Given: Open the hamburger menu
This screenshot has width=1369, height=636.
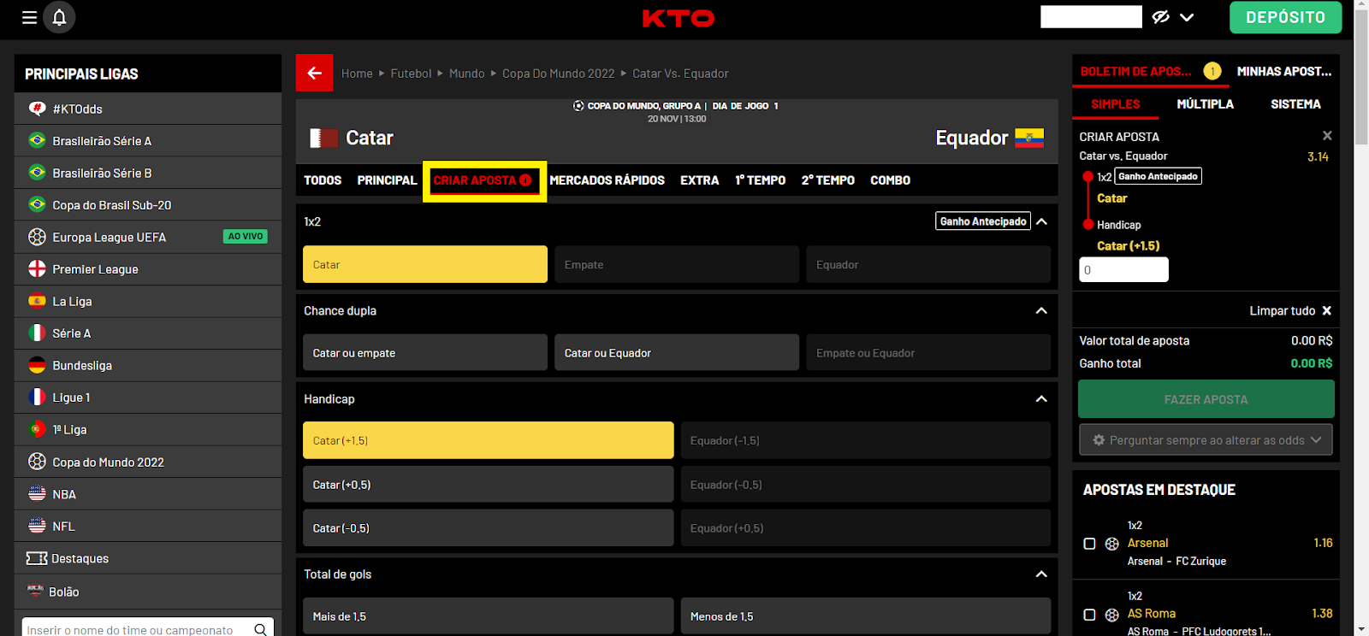Looking at the screenshot, I should [29, 17].
